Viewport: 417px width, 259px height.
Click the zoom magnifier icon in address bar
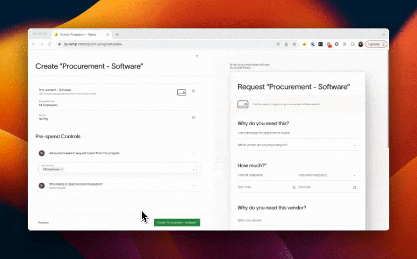point(278,44)
